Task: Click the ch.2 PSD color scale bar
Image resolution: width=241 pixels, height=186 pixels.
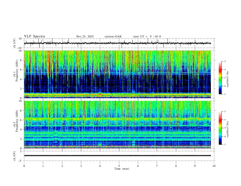Action: (220, 128)
